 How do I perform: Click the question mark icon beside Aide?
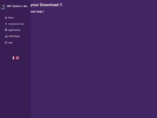click(x=6, y=43)
